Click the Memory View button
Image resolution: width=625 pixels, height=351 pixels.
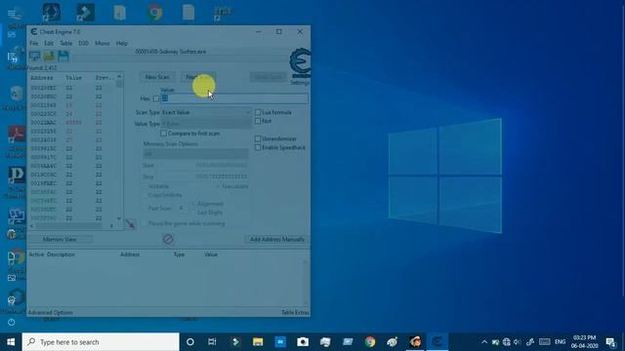point(60,239)
